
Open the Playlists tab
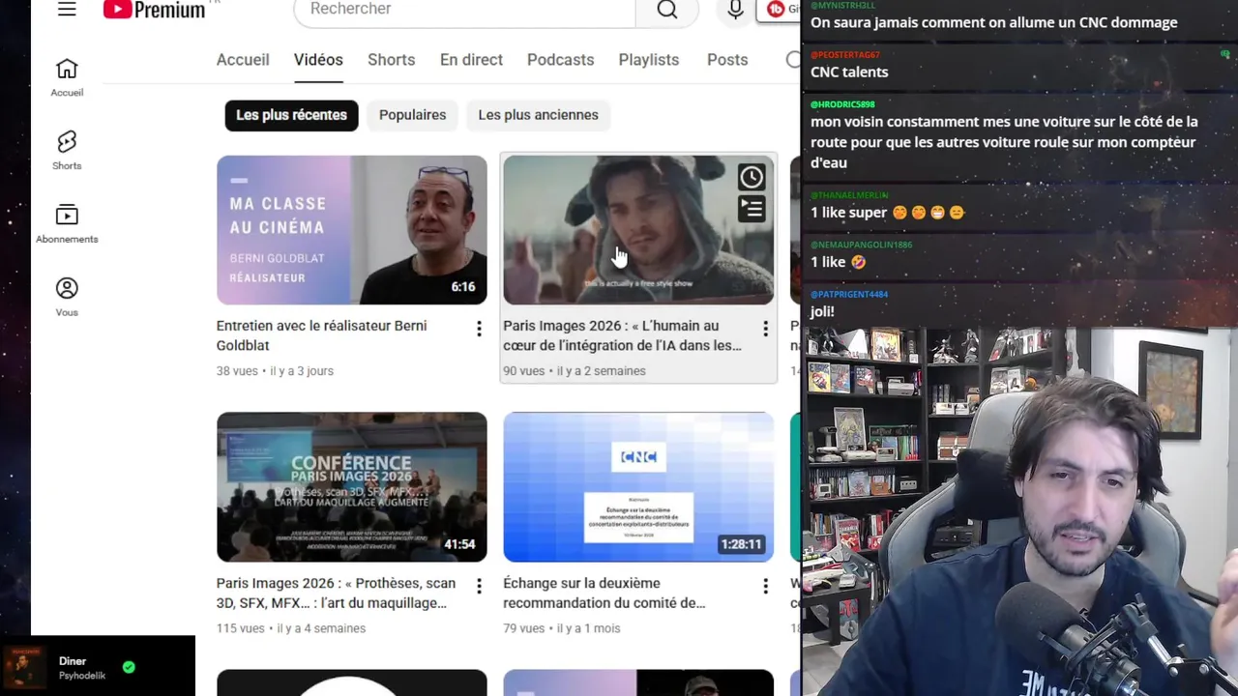(648, 60)
